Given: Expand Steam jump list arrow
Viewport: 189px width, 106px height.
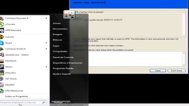Looking at the screenshot, I should (x=46, y=67).
